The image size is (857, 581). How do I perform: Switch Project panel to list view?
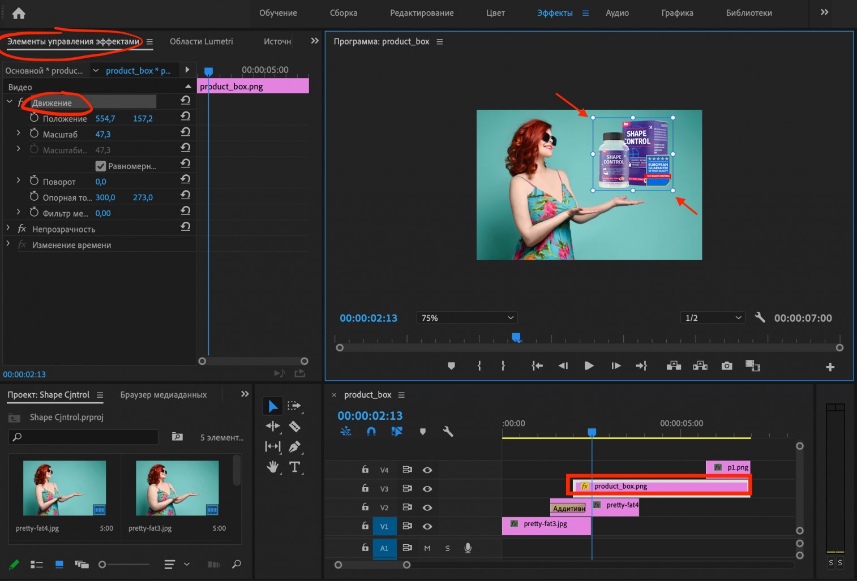click(x=37, y=564)
